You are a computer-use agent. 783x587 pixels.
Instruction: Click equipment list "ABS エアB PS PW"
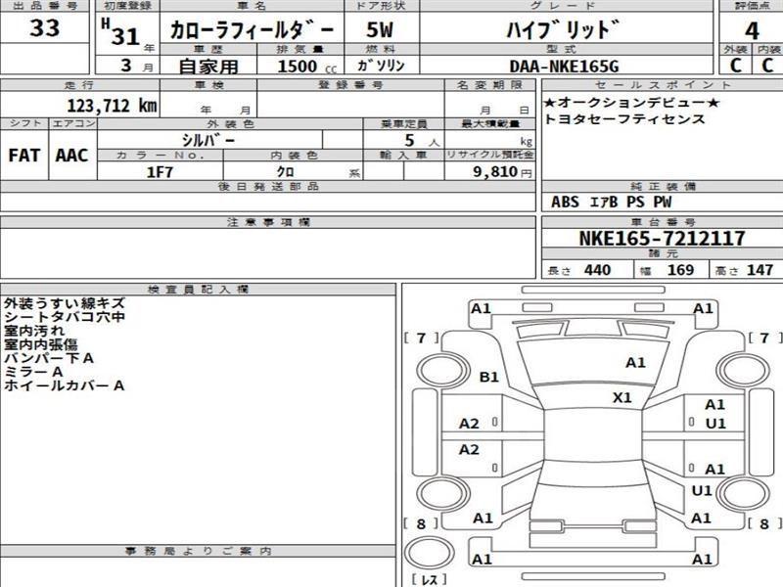coord(611,203)
